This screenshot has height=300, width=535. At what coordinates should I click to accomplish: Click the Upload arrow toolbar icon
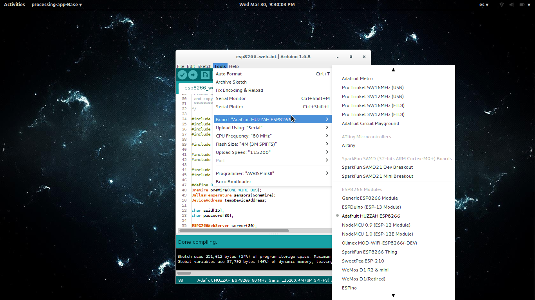click(193, 75)
